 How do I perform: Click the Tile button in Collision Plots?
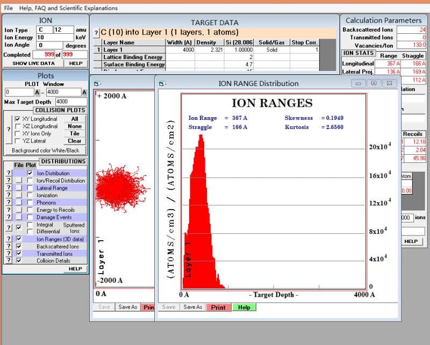75,133
